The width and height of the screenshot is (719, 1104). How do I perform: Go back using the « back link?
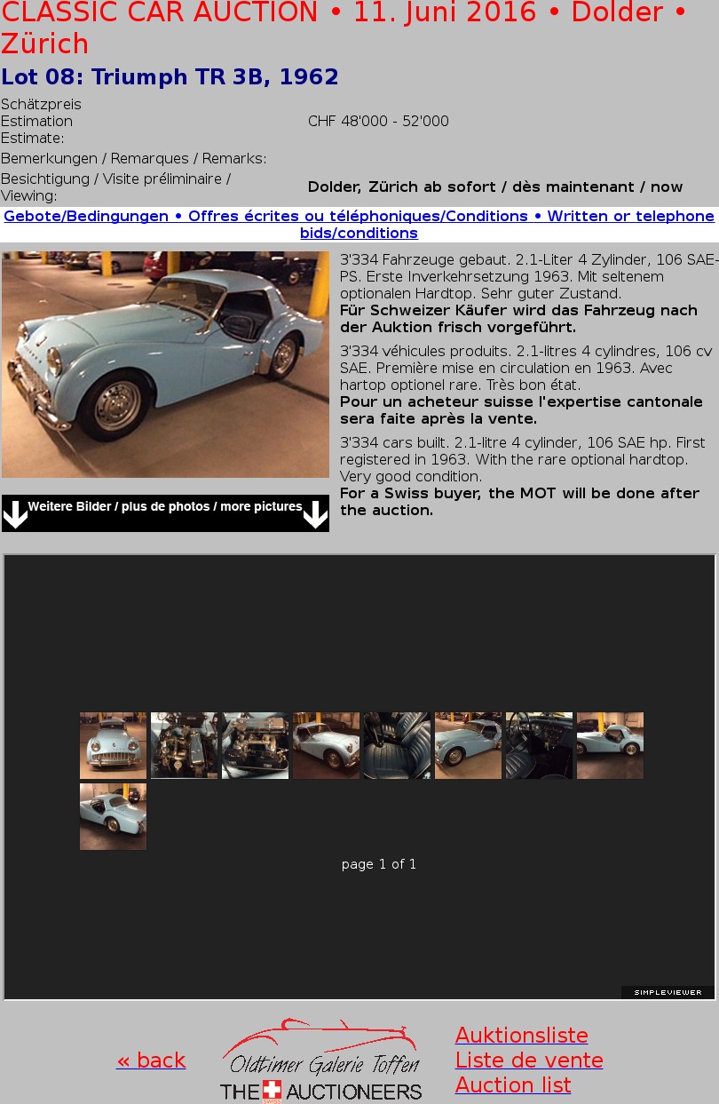pos(151,1060)
